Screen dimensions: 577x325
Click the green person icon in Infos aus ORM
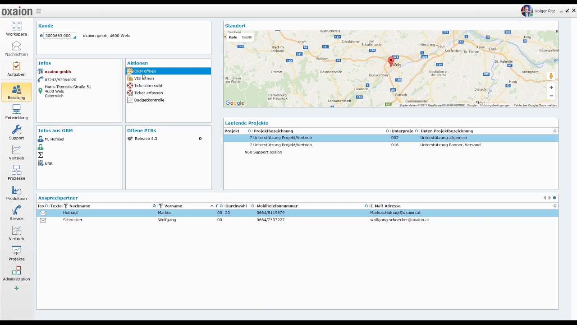click(x=41, y=147)
